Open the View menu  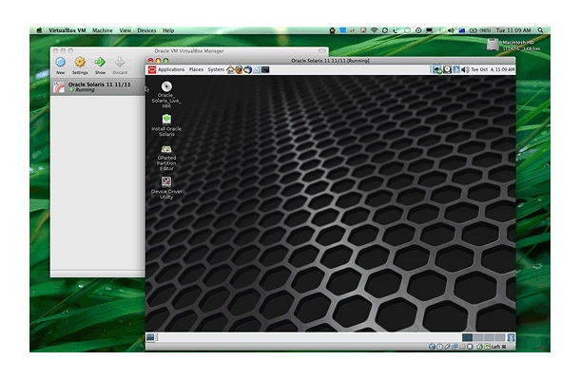pos(125,30)
